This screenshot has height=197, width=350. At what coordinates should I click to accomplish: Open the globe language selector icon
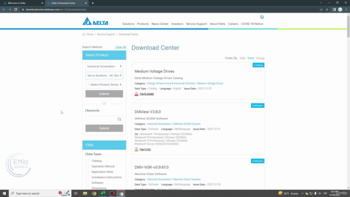click(262, 17)
